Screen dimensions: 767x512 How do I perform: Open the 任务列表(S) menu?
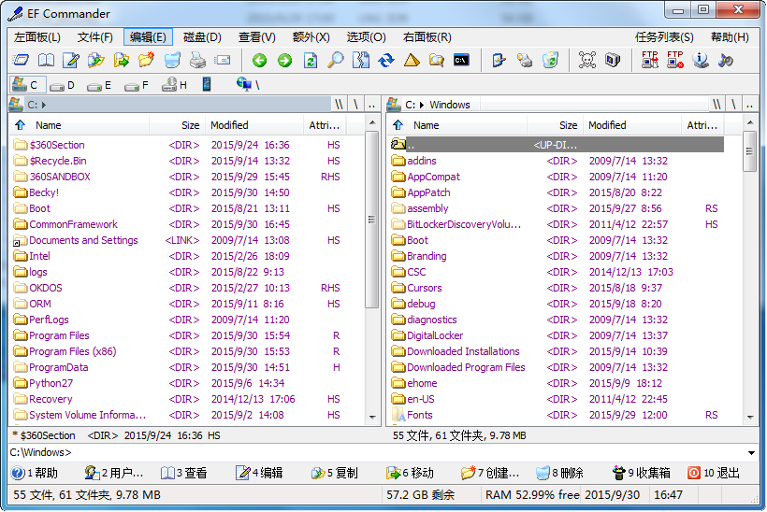(x=664, y=37)
